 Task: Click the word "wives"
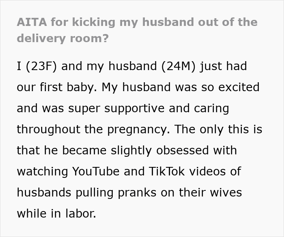[x=224, y=192]
